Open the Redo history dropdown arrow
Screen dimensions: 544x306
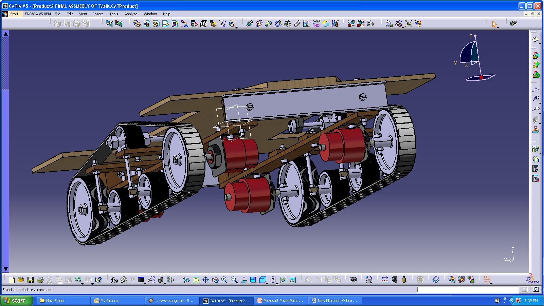pos(92,283)
